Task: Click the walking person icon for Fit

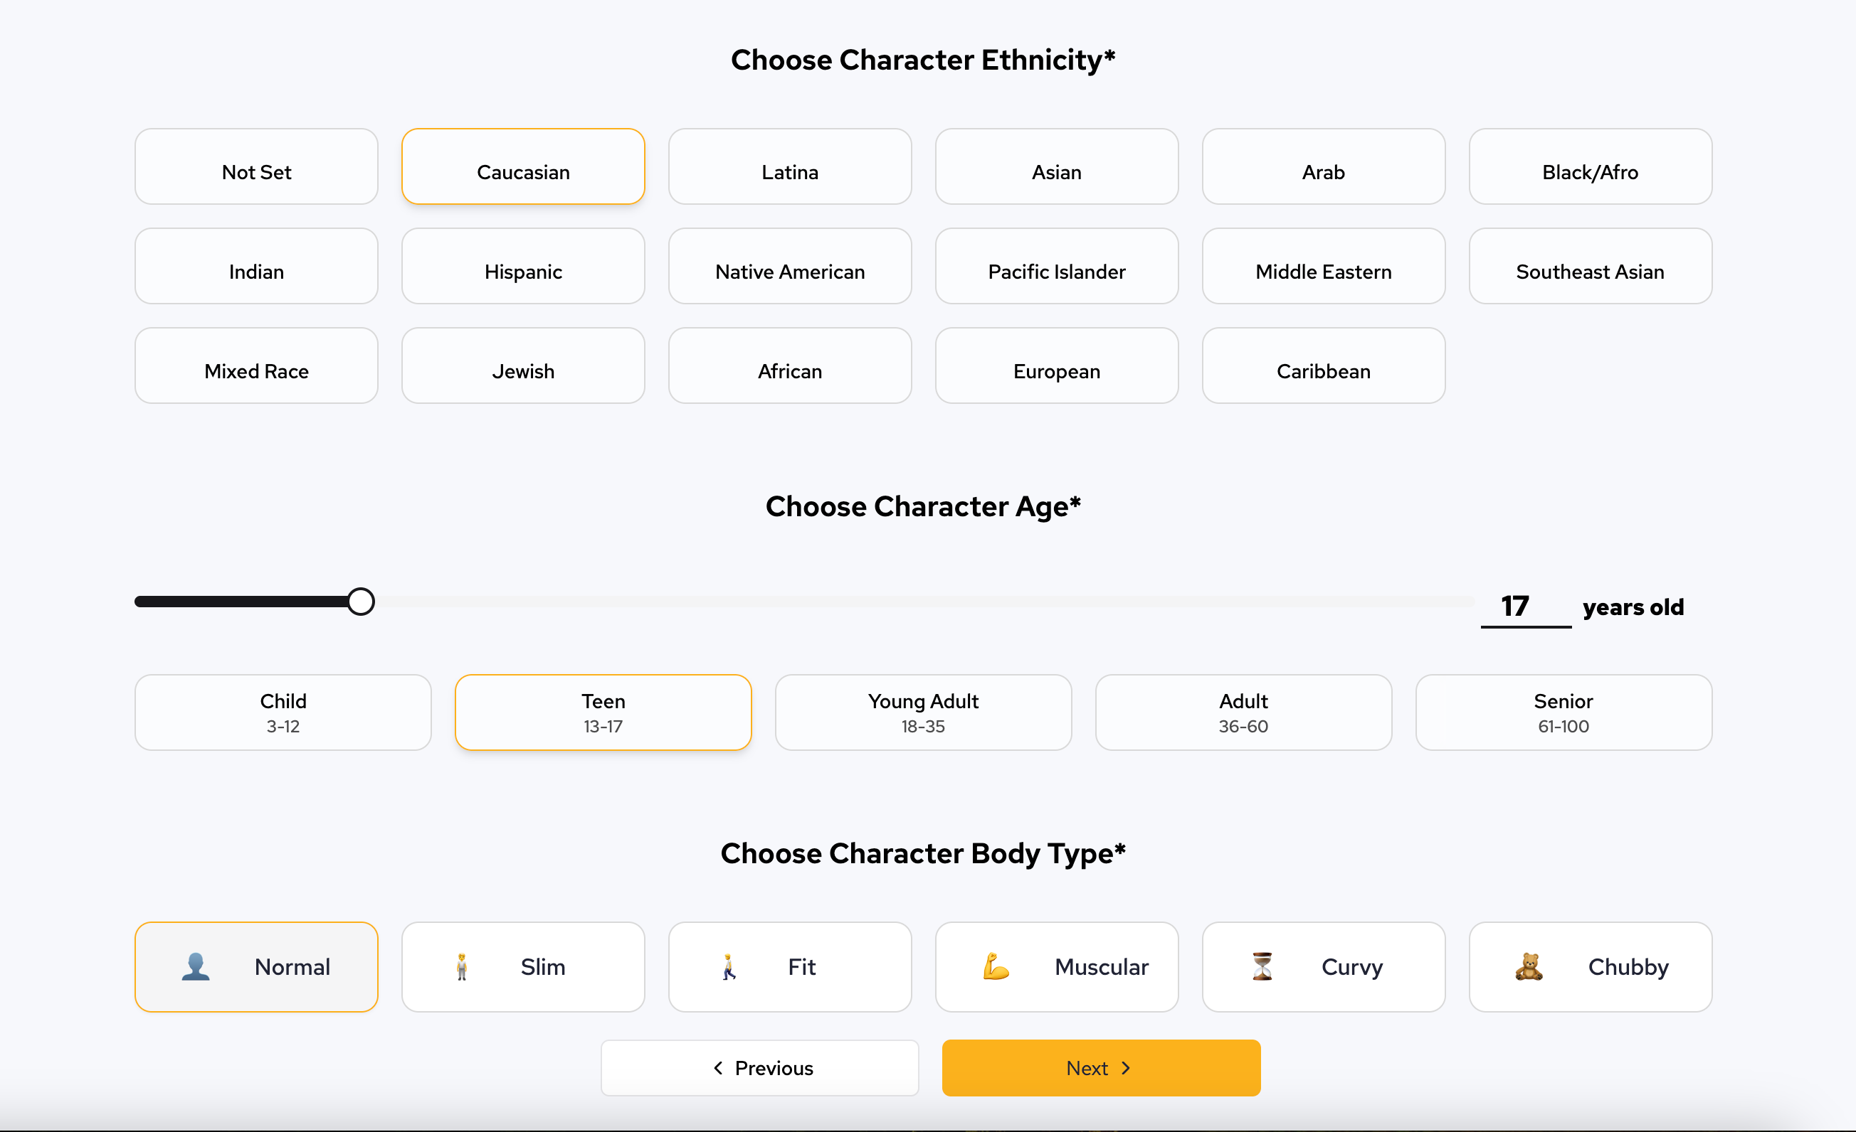Action: tap(729, 966)
